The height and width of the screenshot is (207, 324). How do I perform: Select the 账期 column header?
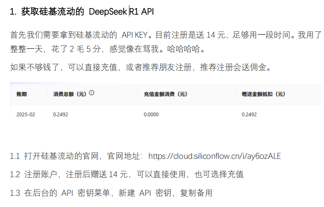click(x=22, y=94)
